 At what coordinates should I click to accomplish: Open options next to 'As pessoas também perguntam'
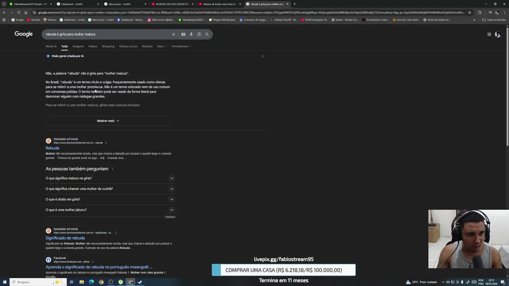click(113, 169)
